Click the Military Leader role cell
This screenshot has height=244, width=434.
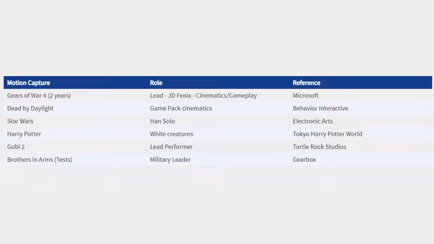(170, 160)
